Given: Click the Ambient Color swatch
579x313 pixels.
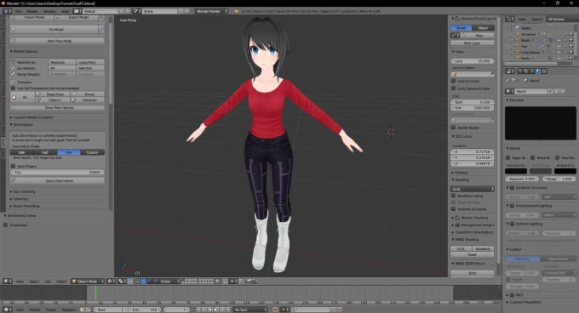Looking at the screenshot, I should [565, 171].
